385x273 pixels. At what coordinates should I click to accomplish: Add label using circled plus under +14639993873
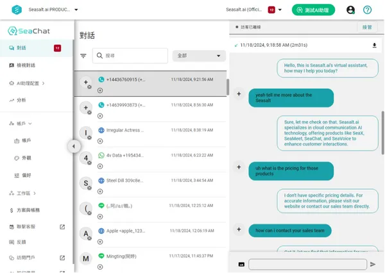(x=100, y=116)
